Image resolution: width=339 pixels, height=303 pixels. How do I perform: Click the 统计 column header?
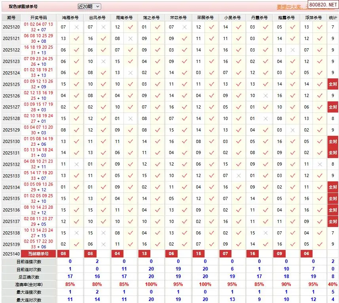333,18
